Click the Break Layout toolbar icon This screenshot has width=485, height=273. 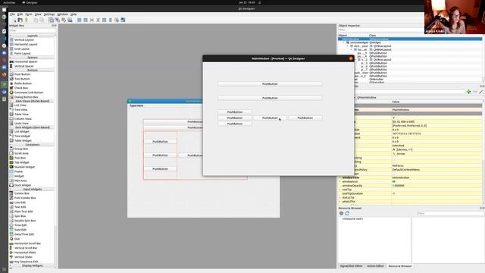(x=117, y=20)
